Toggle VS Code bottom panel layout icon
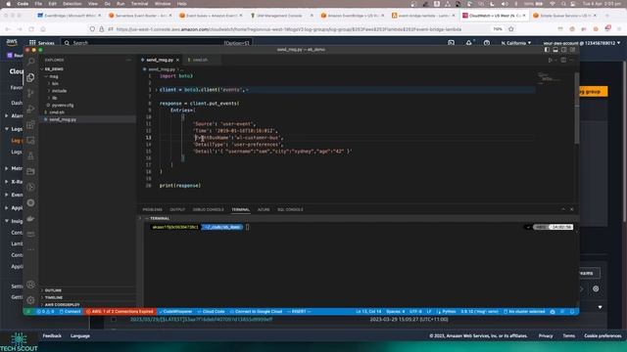627x352 pixels. click(555, 50)
